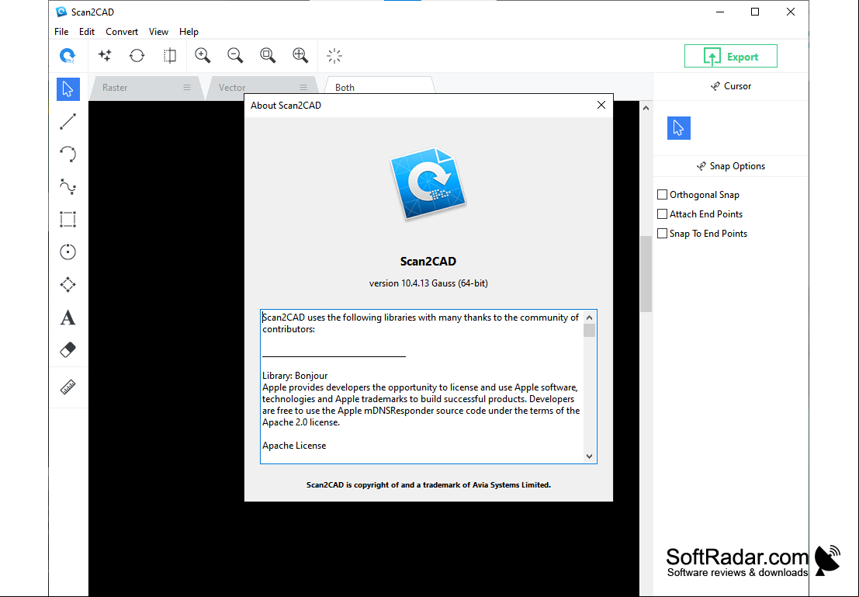
Task: Close the About Scan2CAD dialog
Action: [x=601, y=105]
